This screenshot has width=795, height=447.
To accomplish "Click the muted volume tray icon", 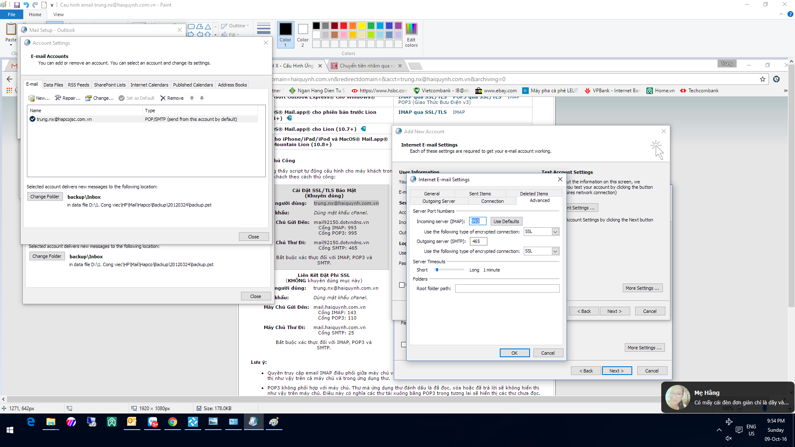I will pos(729,438).
